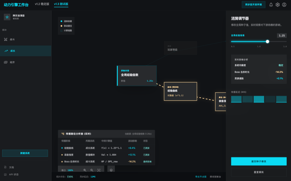
Task: Open the layers stack icon
Action: pos(111,170)
